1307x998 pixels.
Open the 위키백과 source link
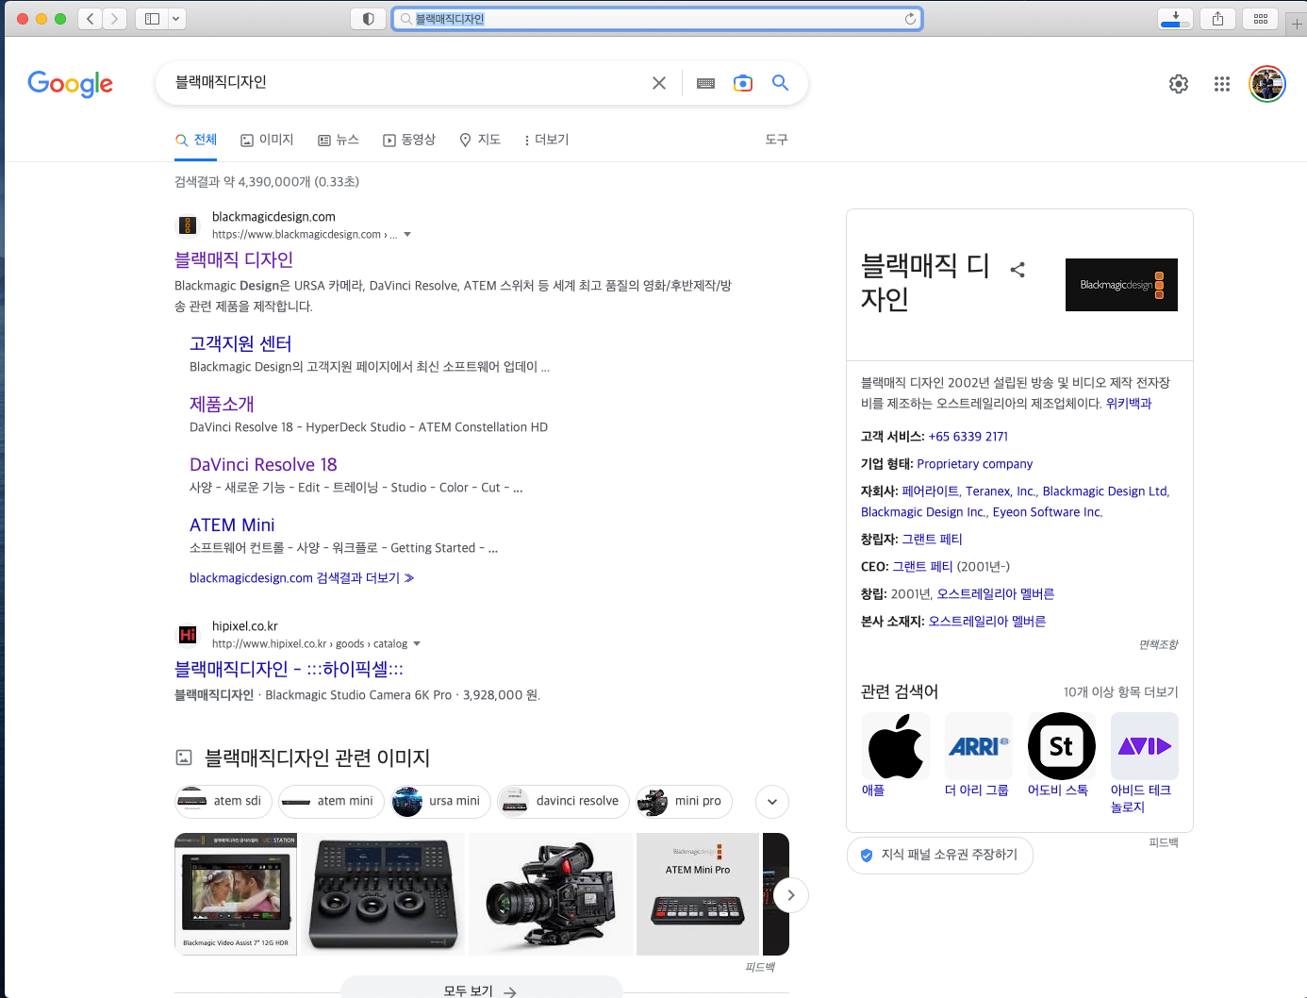pos(1129,404)
